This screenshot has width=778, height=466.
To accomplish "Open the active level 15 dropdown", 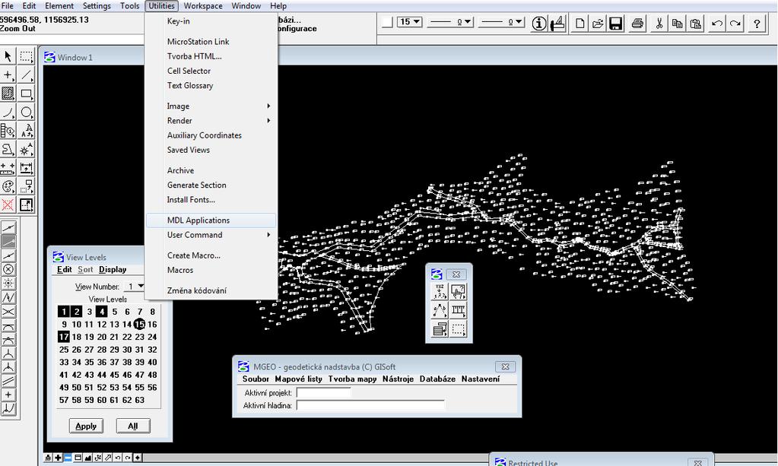I will pyautogui.click(x=410, y=22).
